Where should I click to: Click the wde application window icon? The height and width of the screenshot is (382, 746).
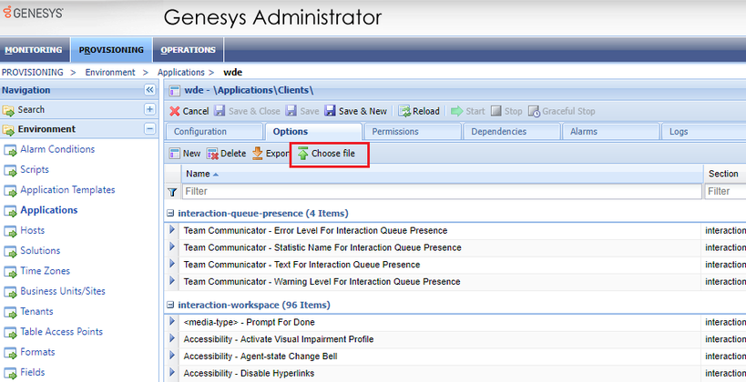pos(175,91)
